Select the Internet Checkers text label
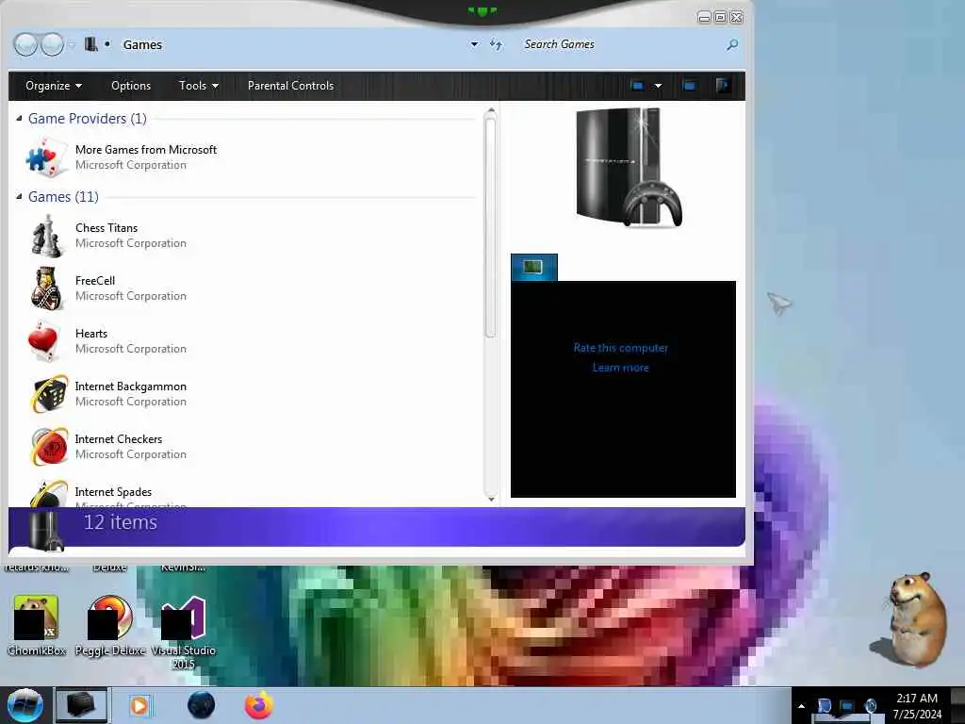Screen dimensions: 965x724 click(x=118, y=439)
